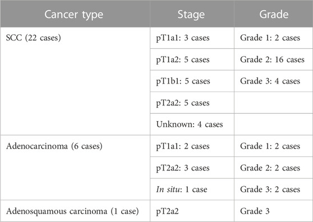Click the Adenosquamous pT2a2 stage cell

click(x=192, y=211)
